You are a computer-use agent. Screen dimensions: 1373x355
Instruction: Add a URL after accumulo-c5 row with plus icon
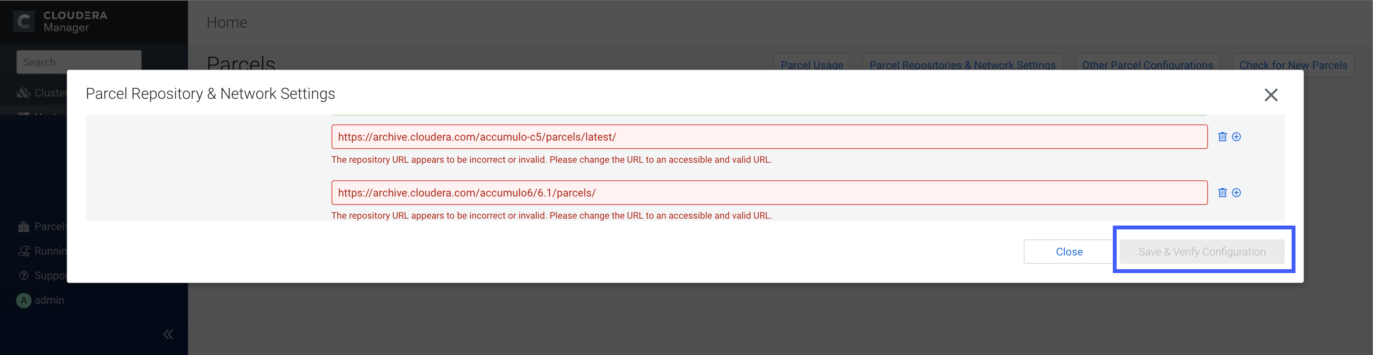(x=1236, y=137)
